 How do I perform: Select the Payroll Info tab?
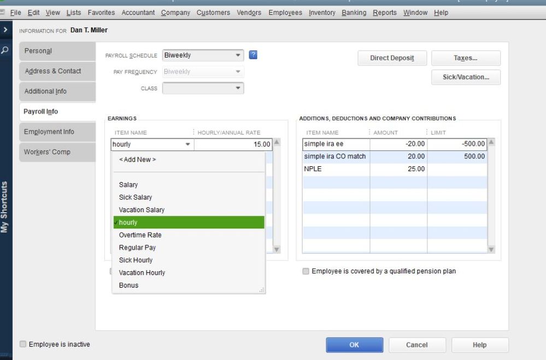pos(57,112)
